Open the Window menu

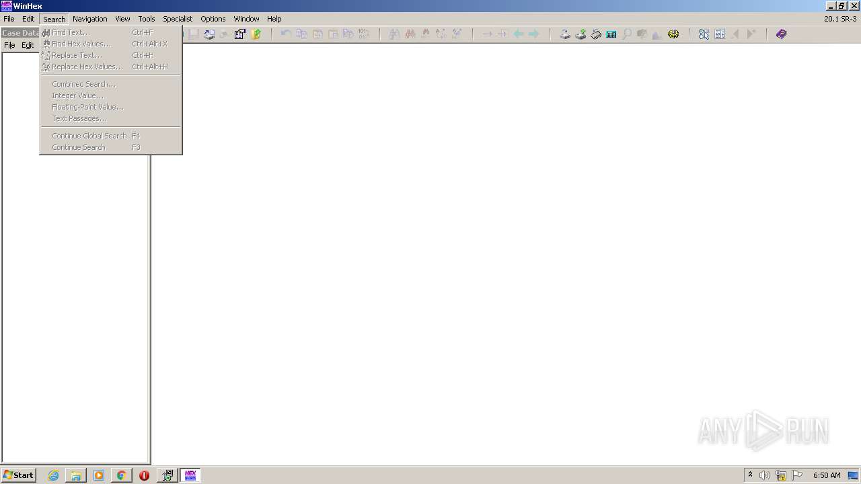246,19
